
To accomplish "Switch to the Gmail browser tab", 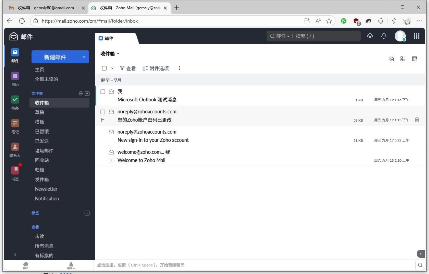I will 46,8.
